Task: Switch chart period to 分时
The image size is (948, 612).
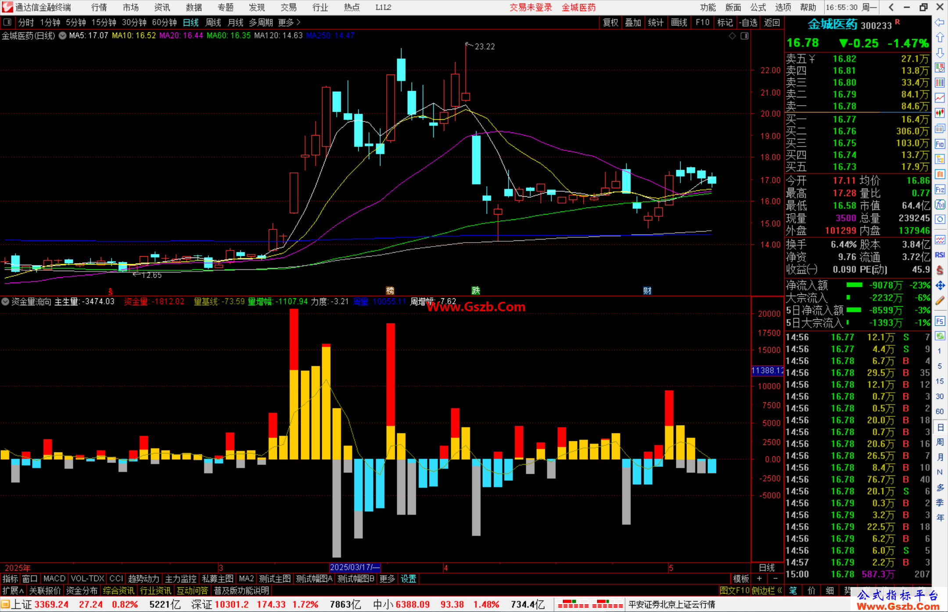Action: coord(26,22)
